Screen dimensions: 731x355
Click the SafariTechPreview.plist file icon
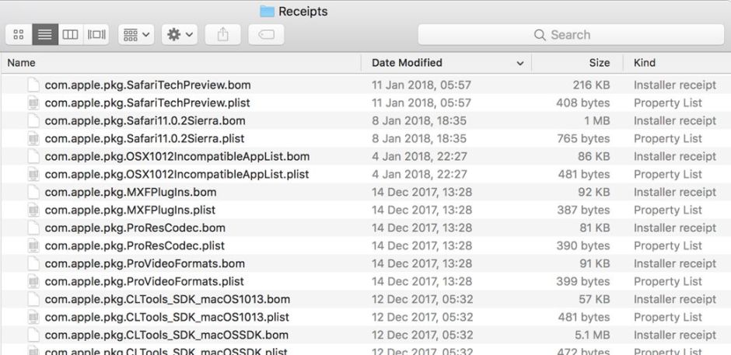coord(33,103)
